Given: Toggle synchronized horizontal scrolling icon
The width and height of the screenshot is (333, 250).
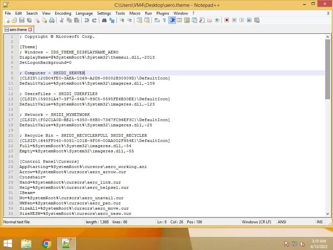Looking at the screenshot, I should point(147,20).
